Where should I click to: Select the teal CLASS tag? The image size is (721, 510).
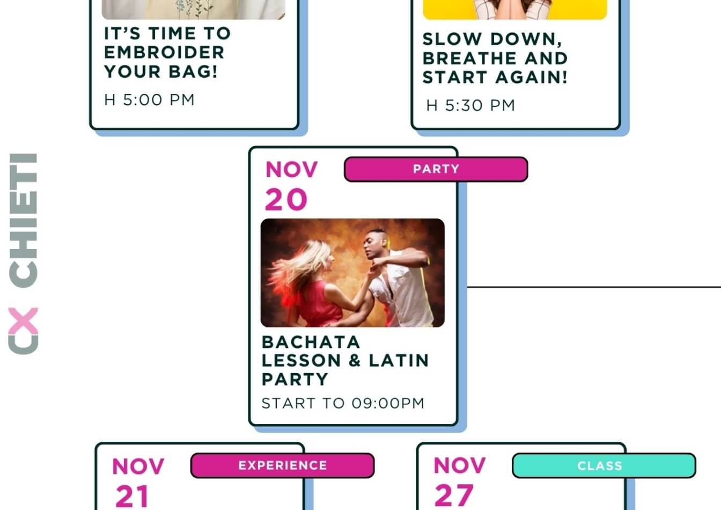point(604,465)
